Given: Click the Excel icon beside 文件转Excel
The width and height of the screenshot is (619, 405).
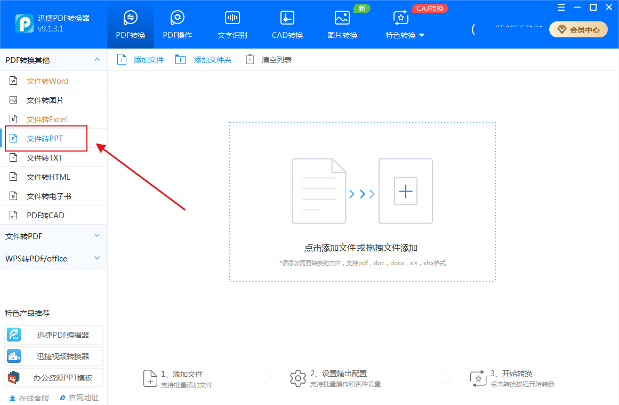Looking at the screenshot, I should [13, 120].
